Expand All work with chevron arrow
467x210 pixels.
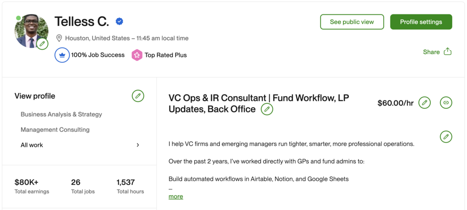[138, 145]
